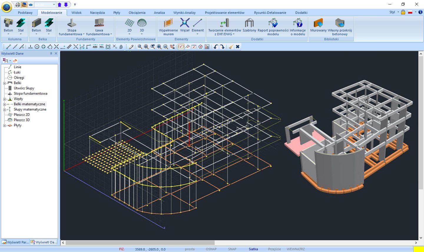Toggle FIZ. mode in the status bar
Screen dimensions: 424x252
tap(122, 249)
